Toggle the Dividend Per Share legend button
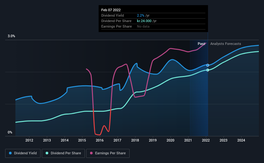 [63, 153]
